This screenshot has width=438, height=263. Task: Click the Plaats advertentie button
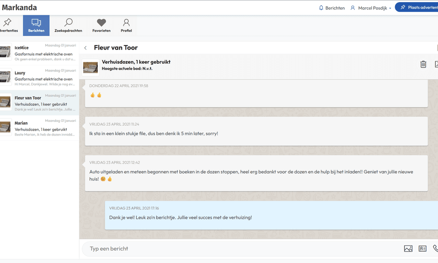click(416, 7)
